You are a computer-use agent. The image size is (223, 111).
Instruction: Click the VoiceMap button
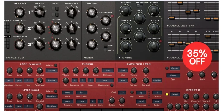pyautogui.click(x=157, y=80)
